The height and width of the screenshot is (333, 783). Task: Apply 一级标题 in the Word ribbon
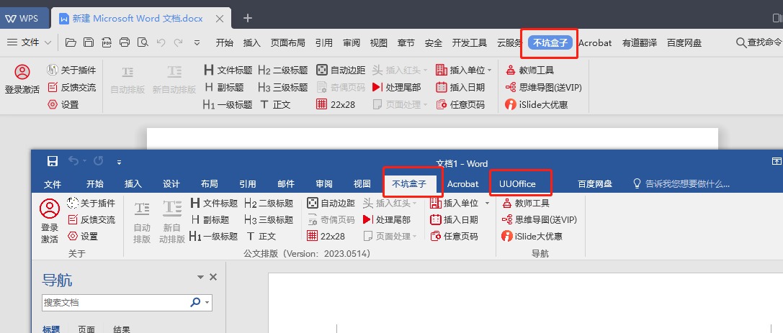tap(214, 237)
